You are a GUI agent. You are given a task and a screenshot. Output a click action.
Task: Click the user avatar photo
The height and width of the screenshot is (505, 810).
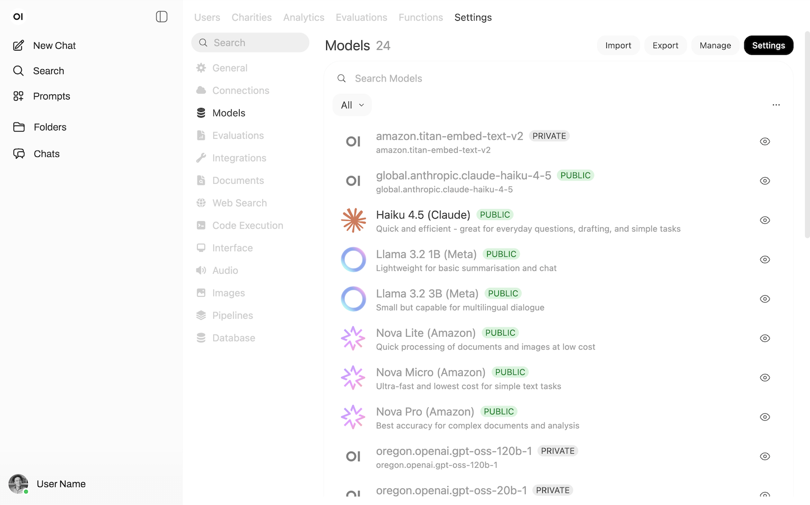click(x=19, y=484)
